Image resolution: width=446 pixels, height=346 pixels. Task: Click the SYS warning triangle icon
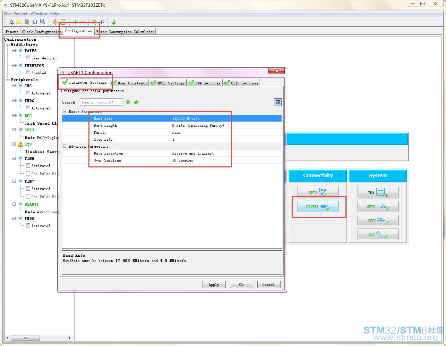(20, 144)
